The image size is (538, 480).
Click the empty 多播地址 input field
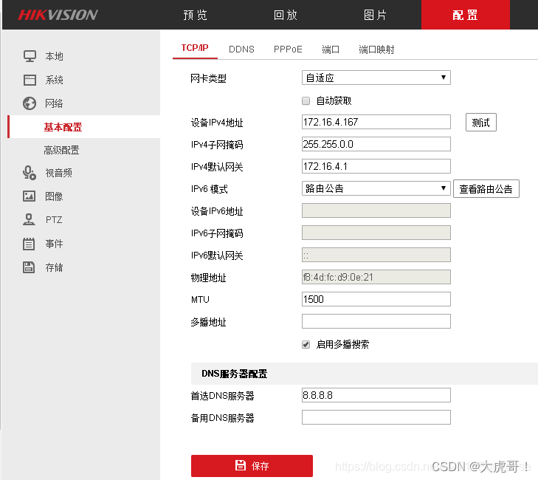(x=376, y=321)
